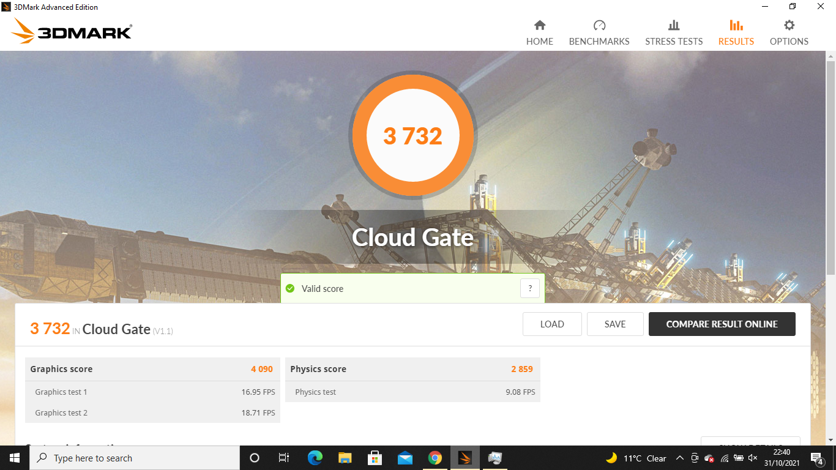Click the question mark help button

(x=530, y=288)
